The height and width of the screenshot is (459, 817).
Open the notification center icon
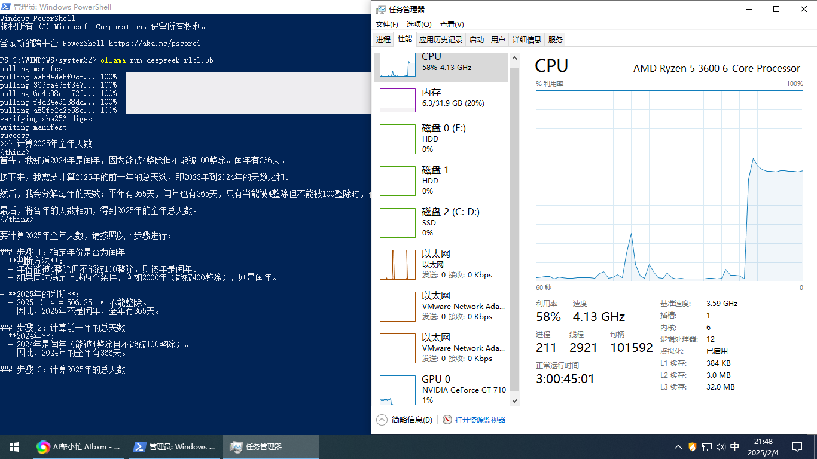click(x=797, y=446)
